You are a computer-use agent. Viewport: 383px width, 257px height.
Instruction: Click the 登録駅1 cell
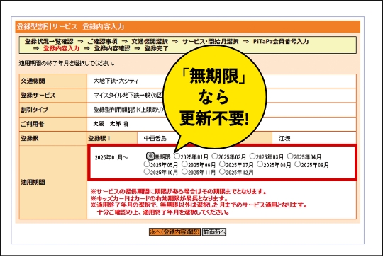coord(112,139)
